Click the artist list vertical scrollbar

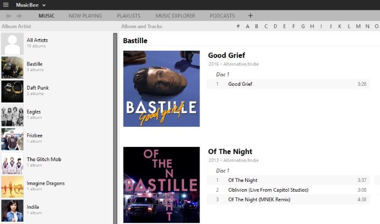point(115,128)
